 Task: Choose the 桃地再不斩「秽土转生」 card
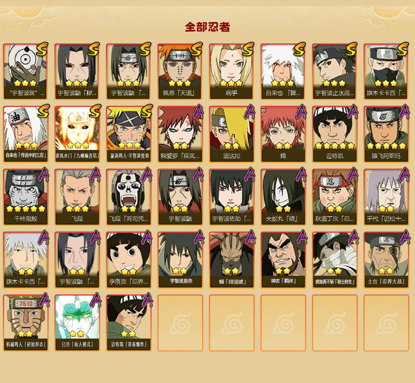pyautogui.click(x=335, y=260)
